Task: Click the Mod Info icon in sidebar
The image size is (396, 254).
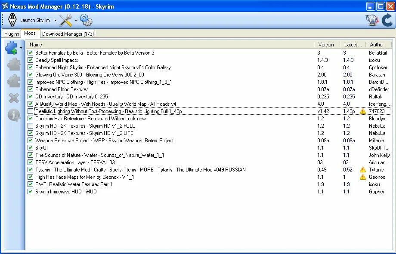Action: [13, 114]
